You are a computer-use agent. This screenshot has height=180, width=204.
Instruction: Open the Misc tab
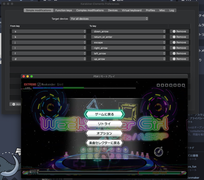(x=162, y=10)
